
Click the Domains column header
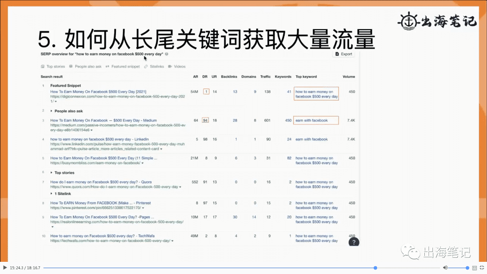(248, 77)
